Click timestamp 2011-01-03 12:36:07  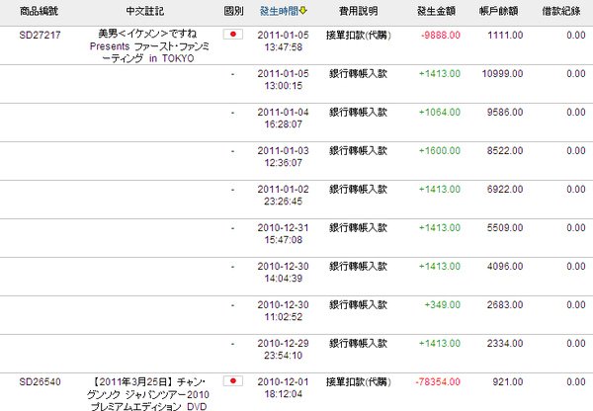tap(284, 157)
